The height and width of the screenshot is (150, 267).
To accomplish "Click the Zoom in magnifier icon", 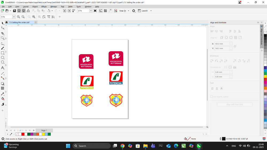I will (x=18, y=17).
